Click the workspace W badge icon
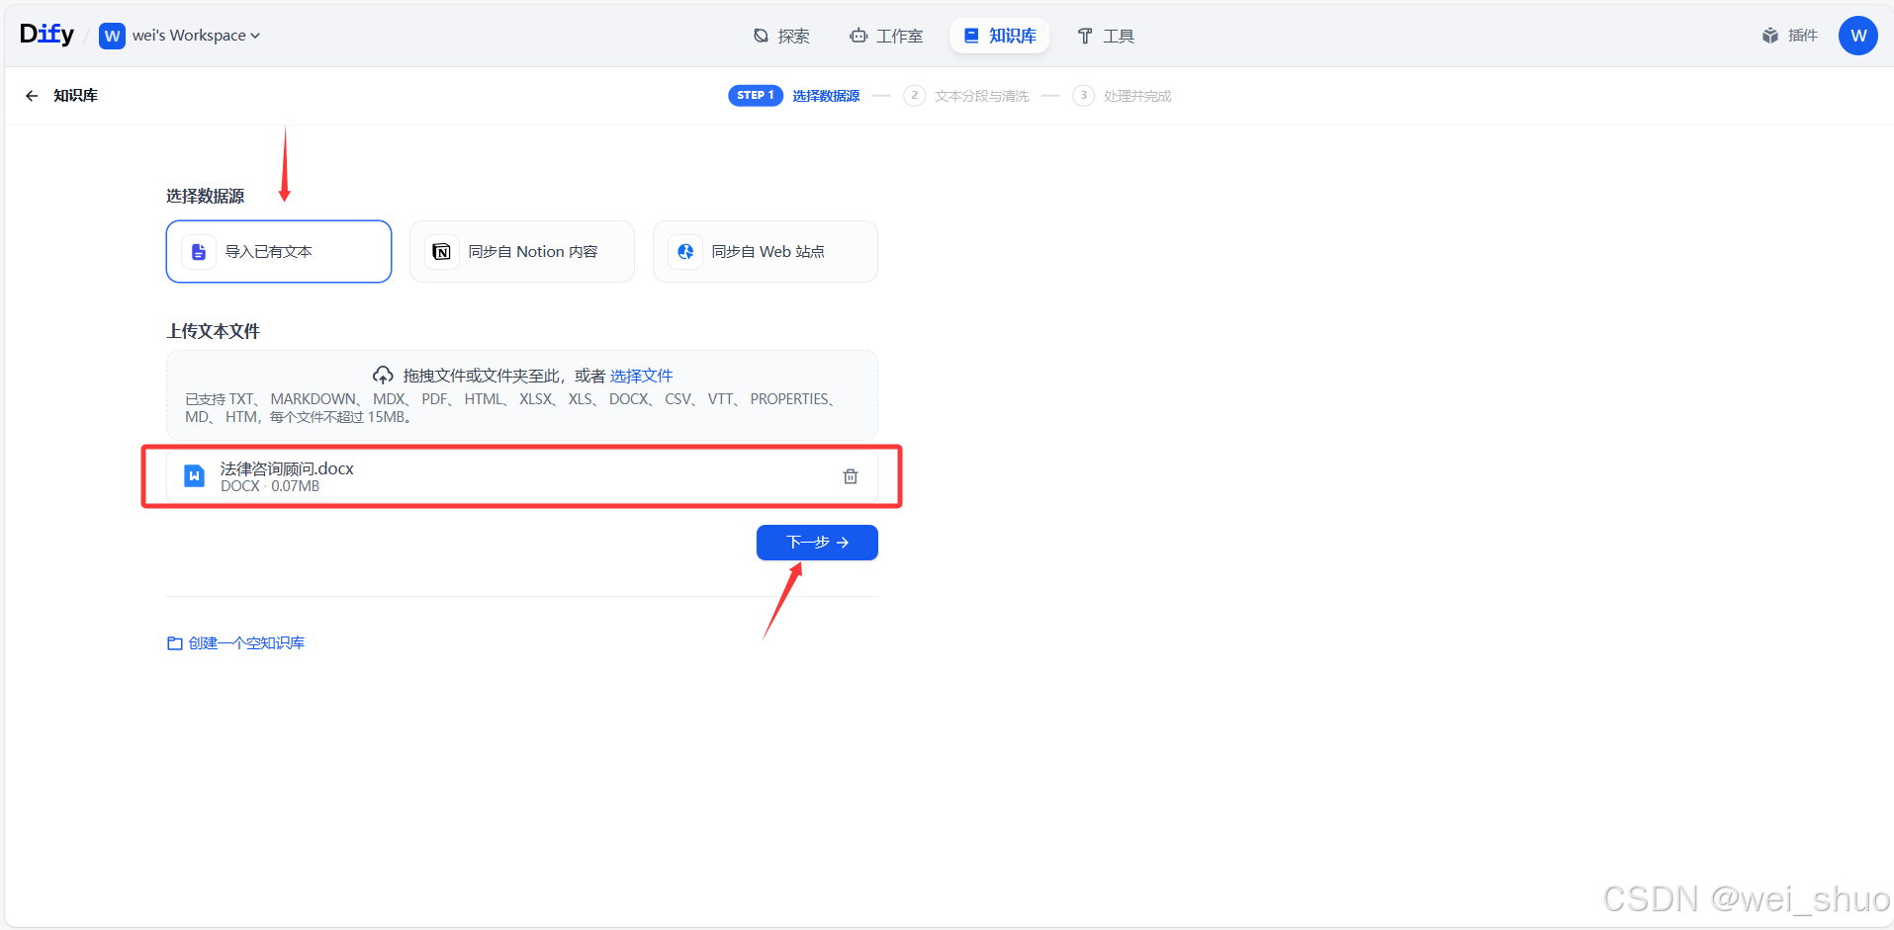Screen dimensions: 1894x930 [x=112, y=36]
